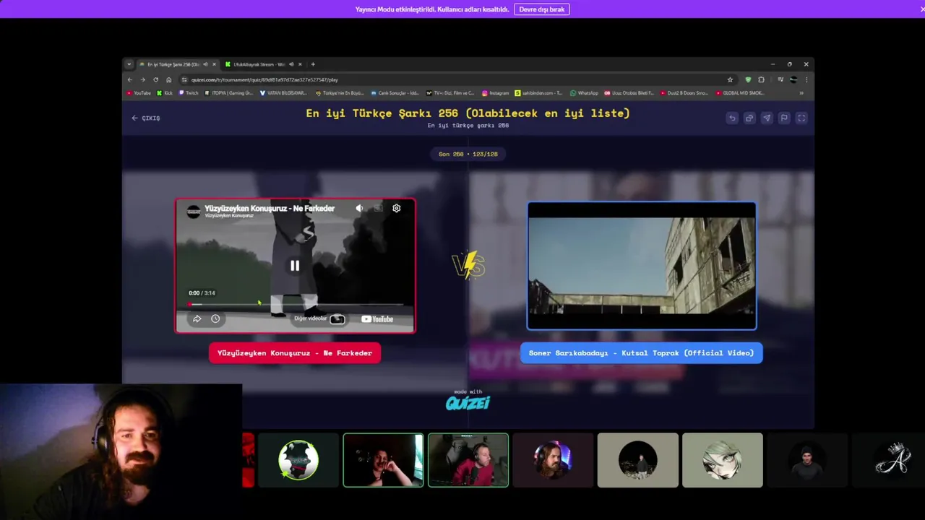
Task: Seek on the video progress bar
Action: [296, 304]
